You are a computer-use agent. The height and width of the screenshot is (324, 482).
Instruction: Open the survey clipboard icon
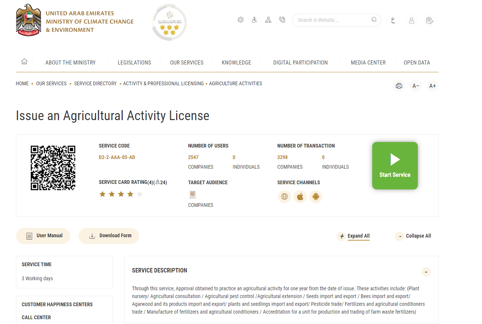pyautogui.click(x=430, y=20)
